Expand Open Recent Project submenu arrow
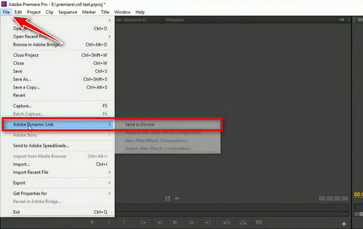The image size is (363, 229). [x=110, y=36]
